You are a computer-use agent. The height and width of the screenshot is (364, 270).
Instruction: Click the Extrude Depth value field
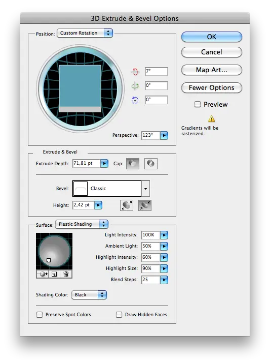86,163
